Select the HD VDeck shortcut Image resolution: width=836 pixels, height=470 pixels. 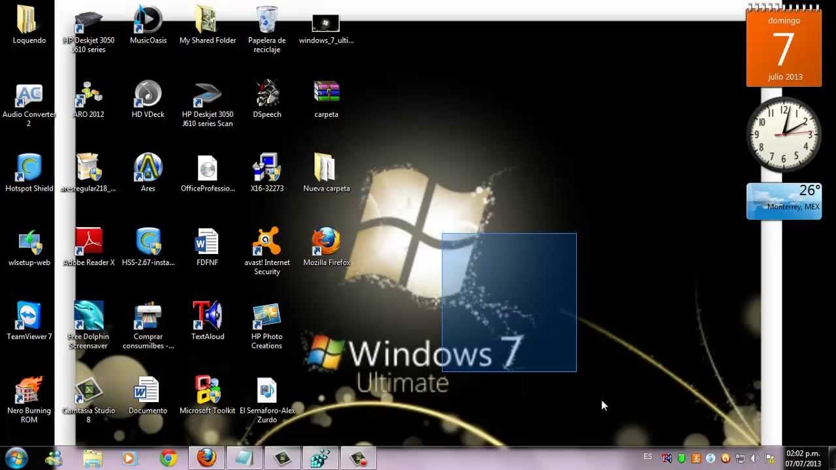click(x=148, y=99)
